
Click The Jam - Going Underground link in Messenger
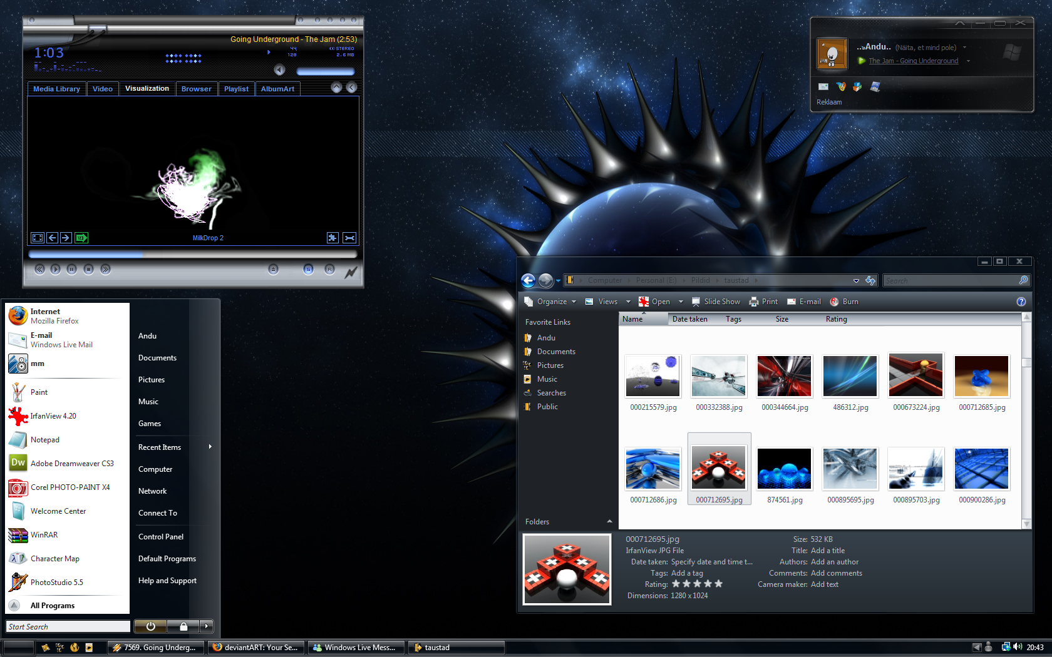(x=914, y=61)
